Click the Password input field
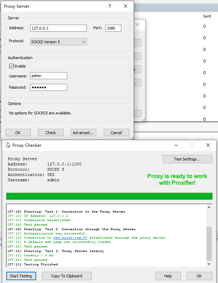Viewport: 218px width, 283px height. point(49,87)
